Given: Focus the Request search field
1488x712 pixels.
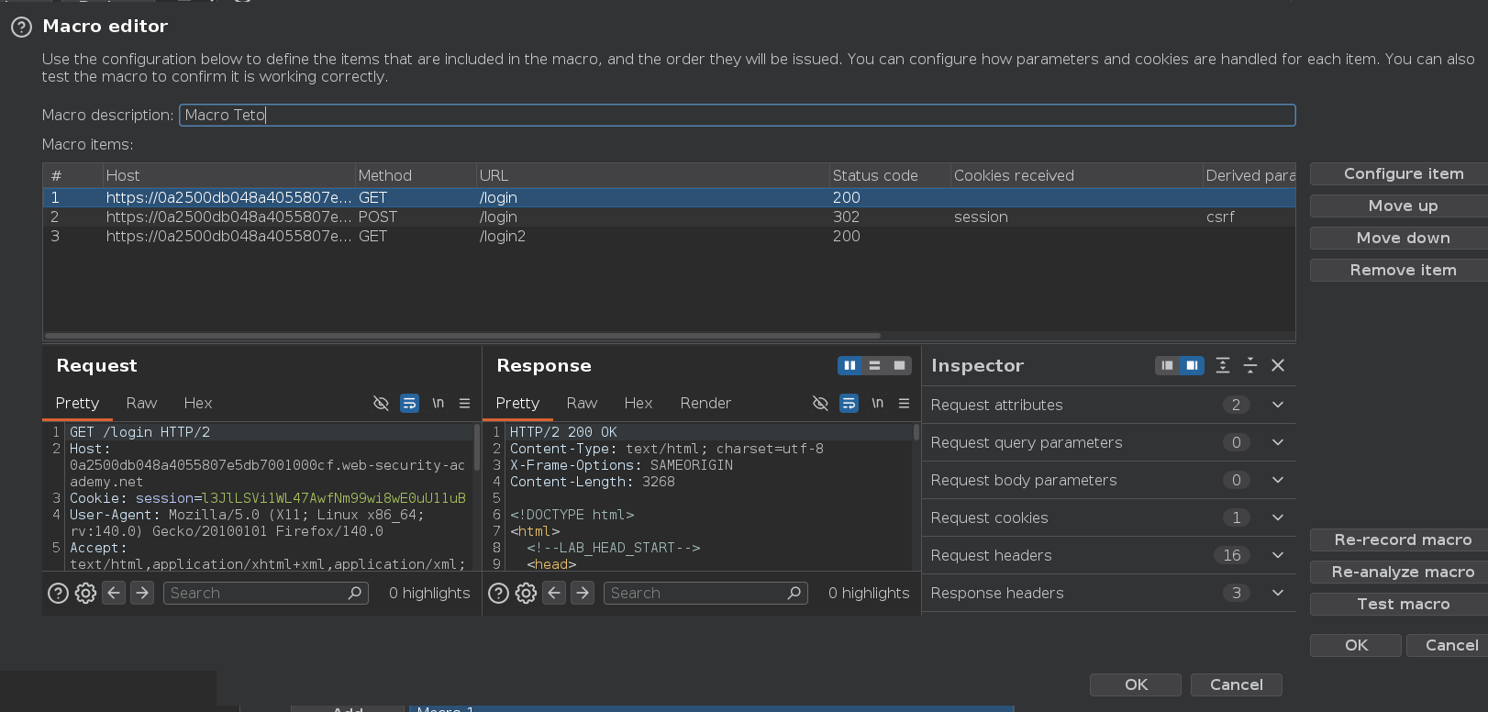Looking at the screenshot, I should [266, 594].
